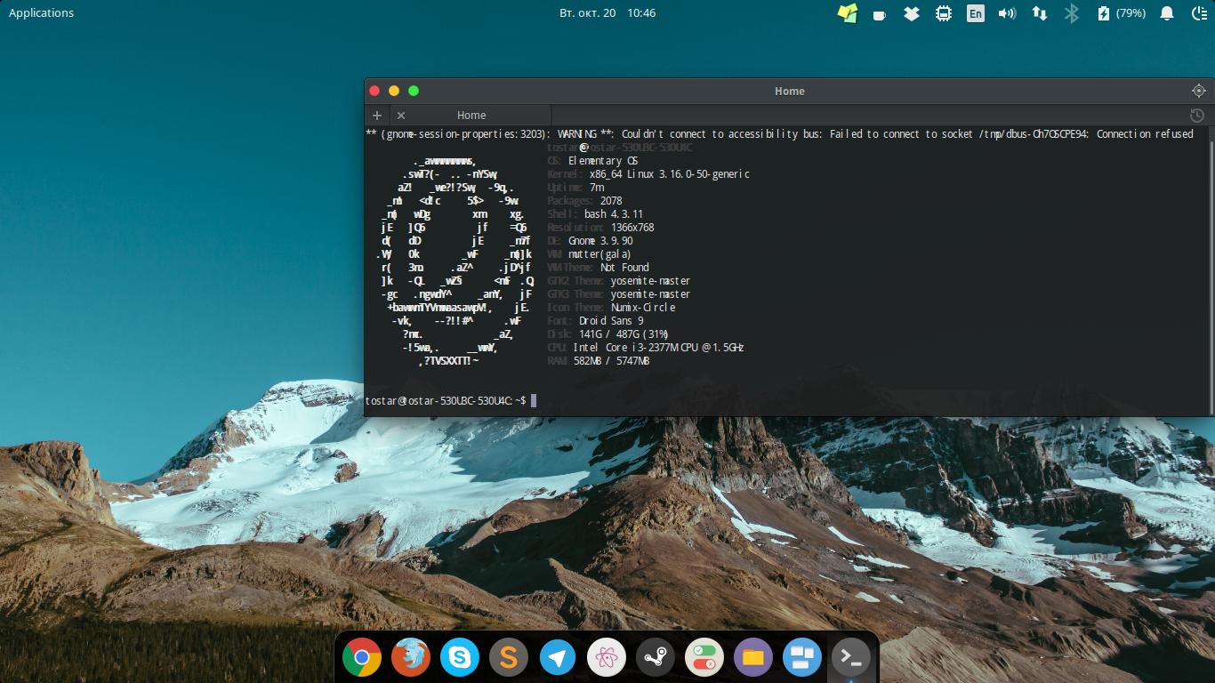Open the multitasking view icon in dock
Screen dimensions: 1215x683
[x=802, y=658]
